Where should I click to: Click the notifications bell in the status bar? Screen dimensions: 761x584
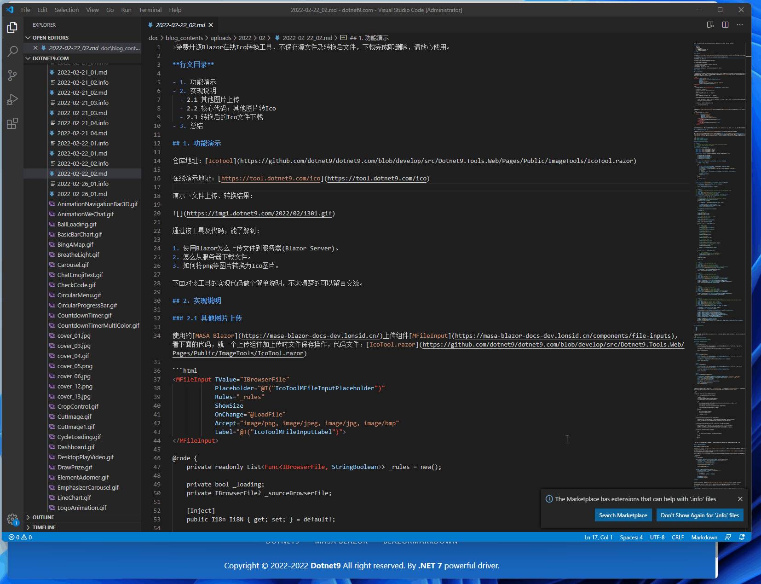(x=742, y=537)
